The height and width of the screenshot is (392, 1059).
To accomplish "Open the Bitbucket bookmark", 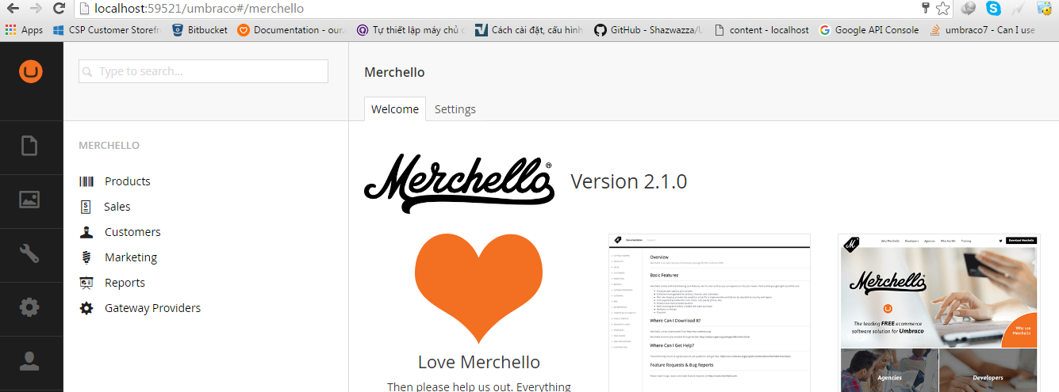I will click(x=199, y=30).
